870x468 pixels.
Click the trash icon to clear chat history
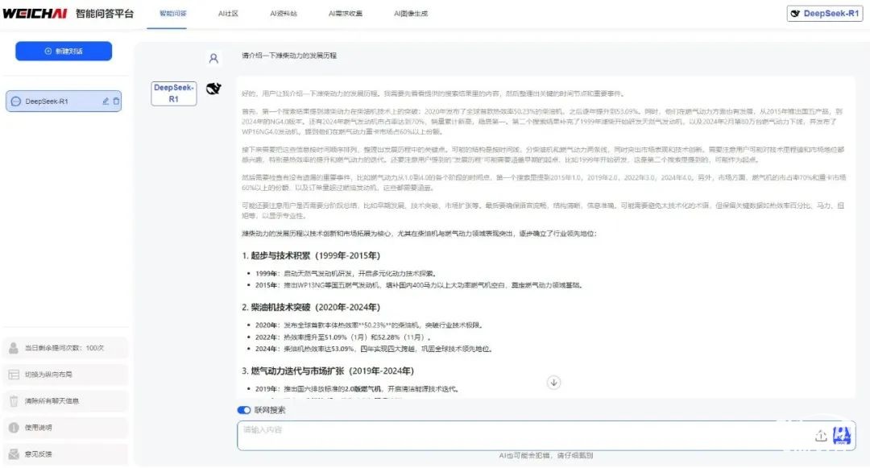coord(13,400)
